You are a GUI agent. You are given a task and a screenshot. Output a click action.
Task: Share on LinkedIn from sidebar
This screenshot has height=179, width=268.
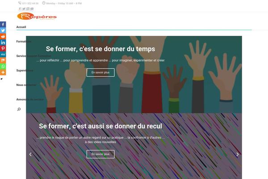coord(3,43)
